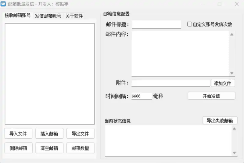Screen dimensions: 244x163
Task: Select the 关于软件 tab
Action: tap(74, 16)
